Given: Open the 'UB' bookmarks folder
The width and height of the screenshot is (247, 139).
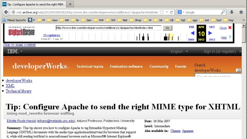Looking at the screenshot, I should coord(169,20).
